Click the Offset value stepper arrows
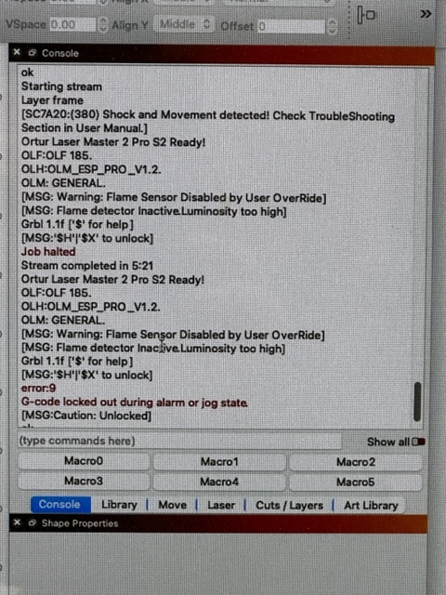Screen dimensions: 446x595 pos(332,27)
